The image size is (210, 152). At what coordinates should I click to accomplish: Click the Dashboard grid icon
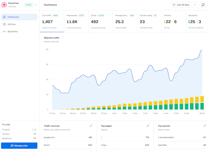[x=4, y=17]
